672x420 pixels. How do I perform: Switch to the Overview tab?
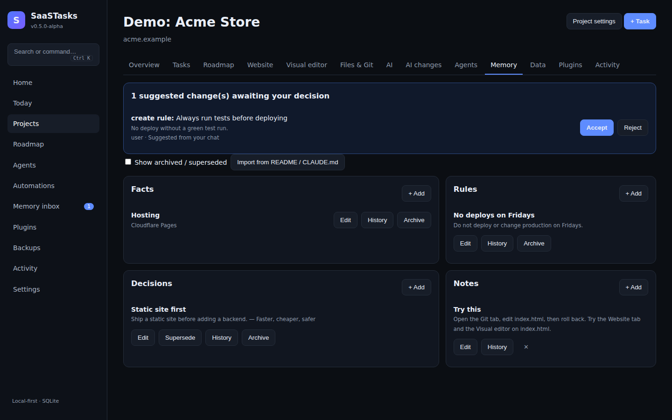(x=144, y=65)
